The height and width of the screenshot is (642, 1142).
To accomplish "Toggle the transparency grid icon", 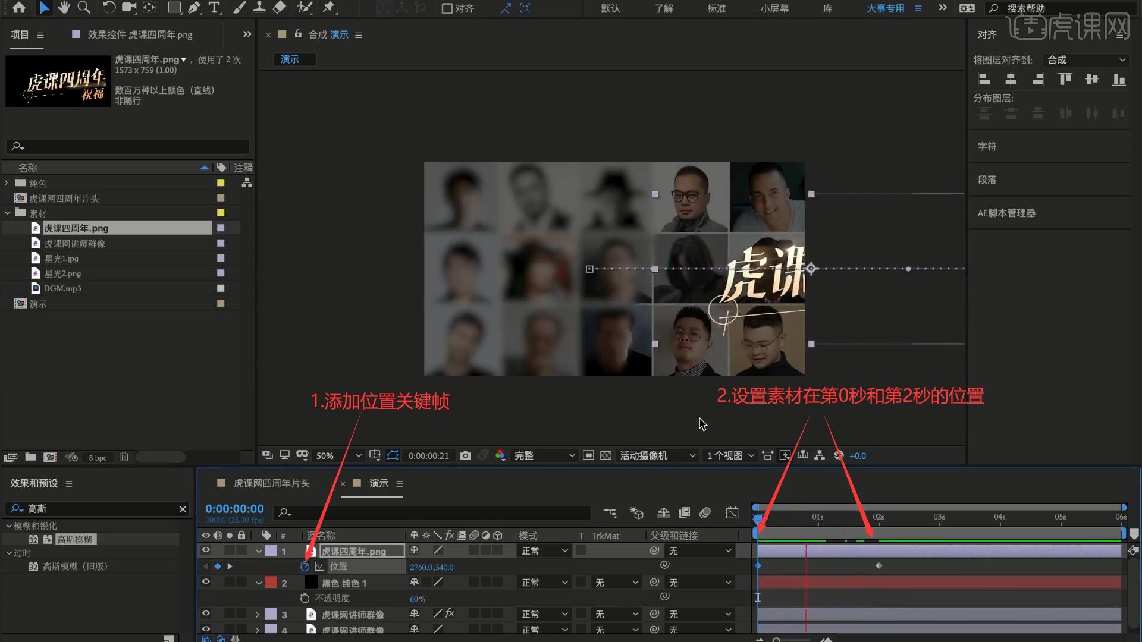I will click(605, 455).
